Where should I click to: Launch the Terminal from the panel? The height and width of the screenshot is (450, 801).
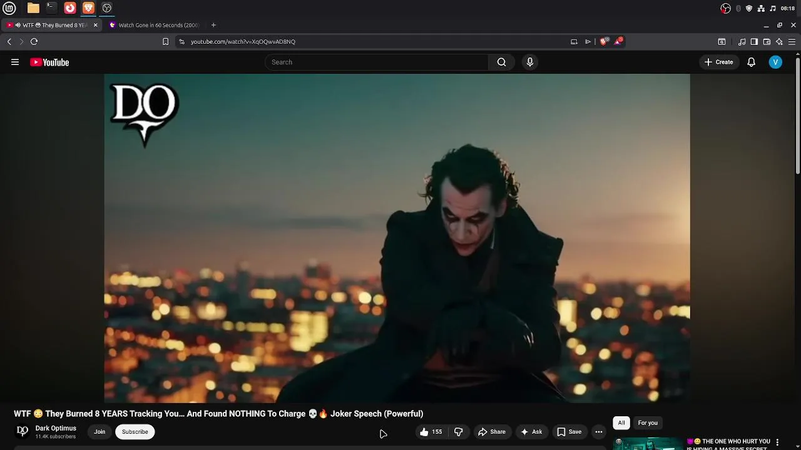[51, 8]
